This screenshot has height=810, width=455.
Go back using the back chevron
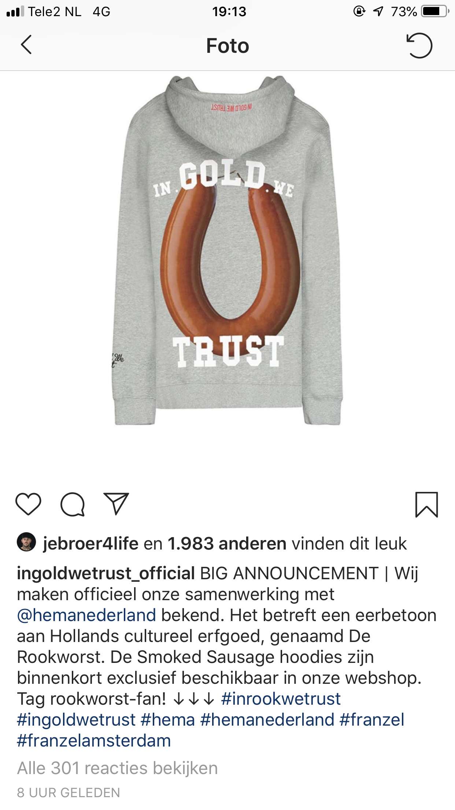[26, 45]
